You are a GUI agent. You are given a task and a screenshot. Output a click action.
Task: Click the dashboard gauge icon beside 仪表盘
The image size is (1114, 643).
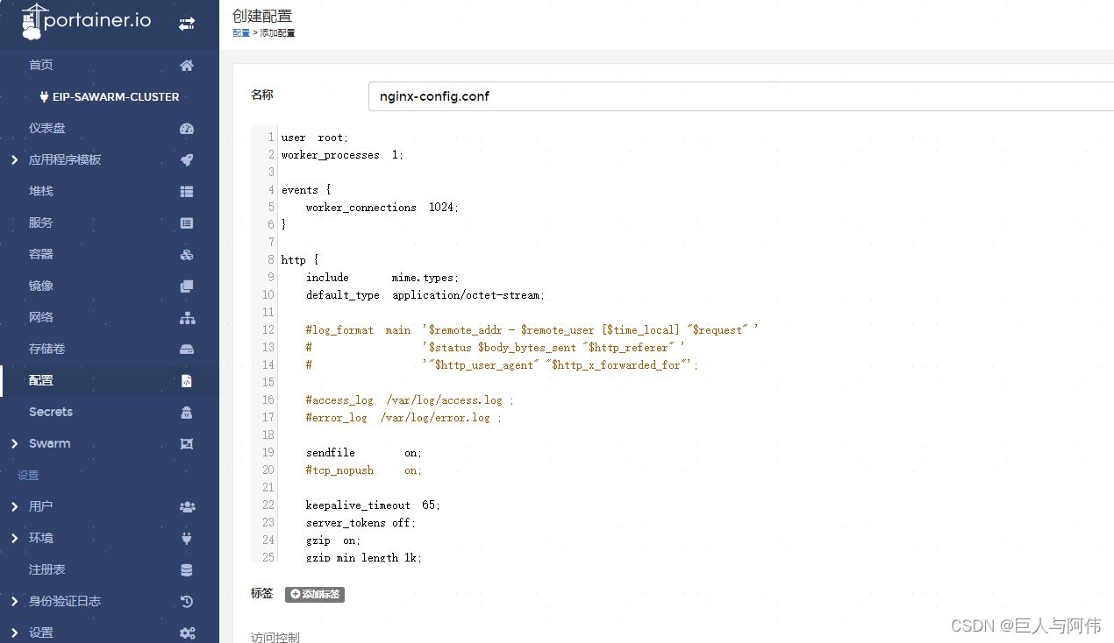click(x=186, y=128)
